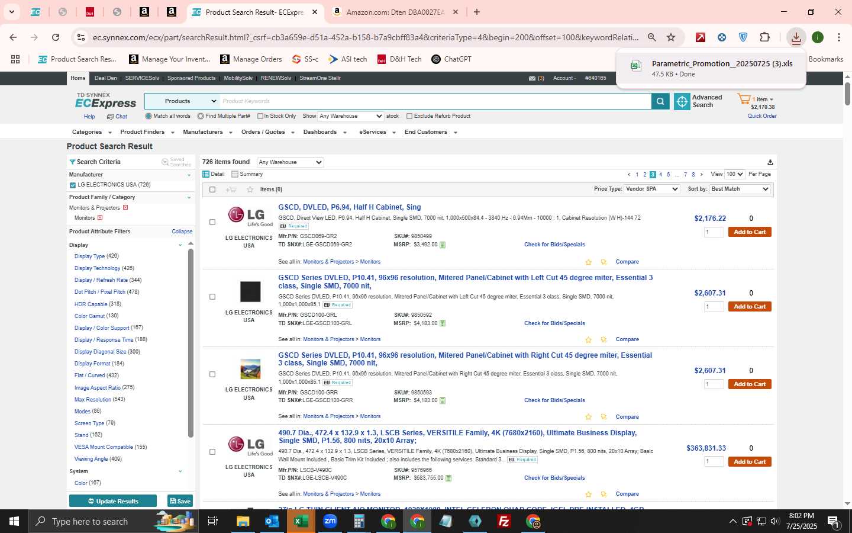This screenshot has height=533, width=852.
Task: Click the messages envelope icon in top bar
Action: click(532, 78)
